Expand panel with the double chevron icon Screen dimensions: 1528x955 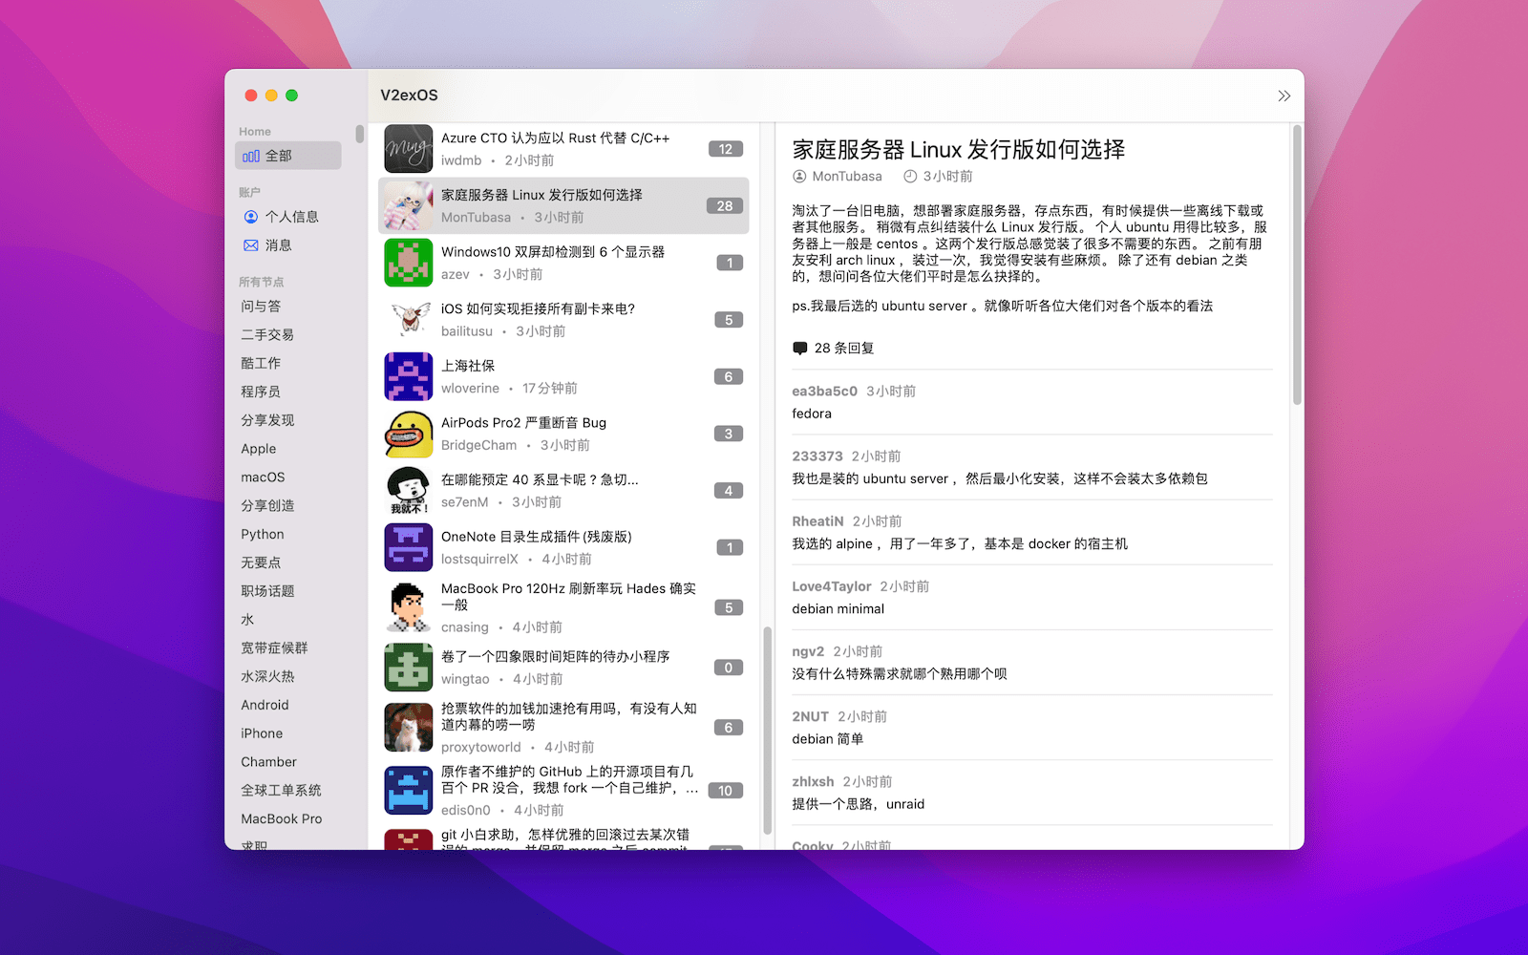1284,95
